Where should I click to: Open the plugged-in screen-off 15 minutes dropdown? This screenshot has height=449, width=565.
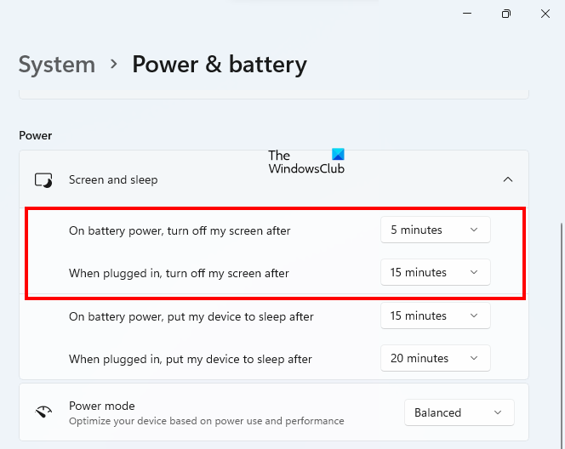435,273
